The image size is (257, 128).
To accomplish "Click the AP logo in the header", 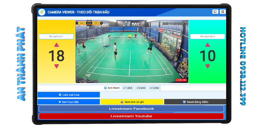I will (x=42, y=12).
